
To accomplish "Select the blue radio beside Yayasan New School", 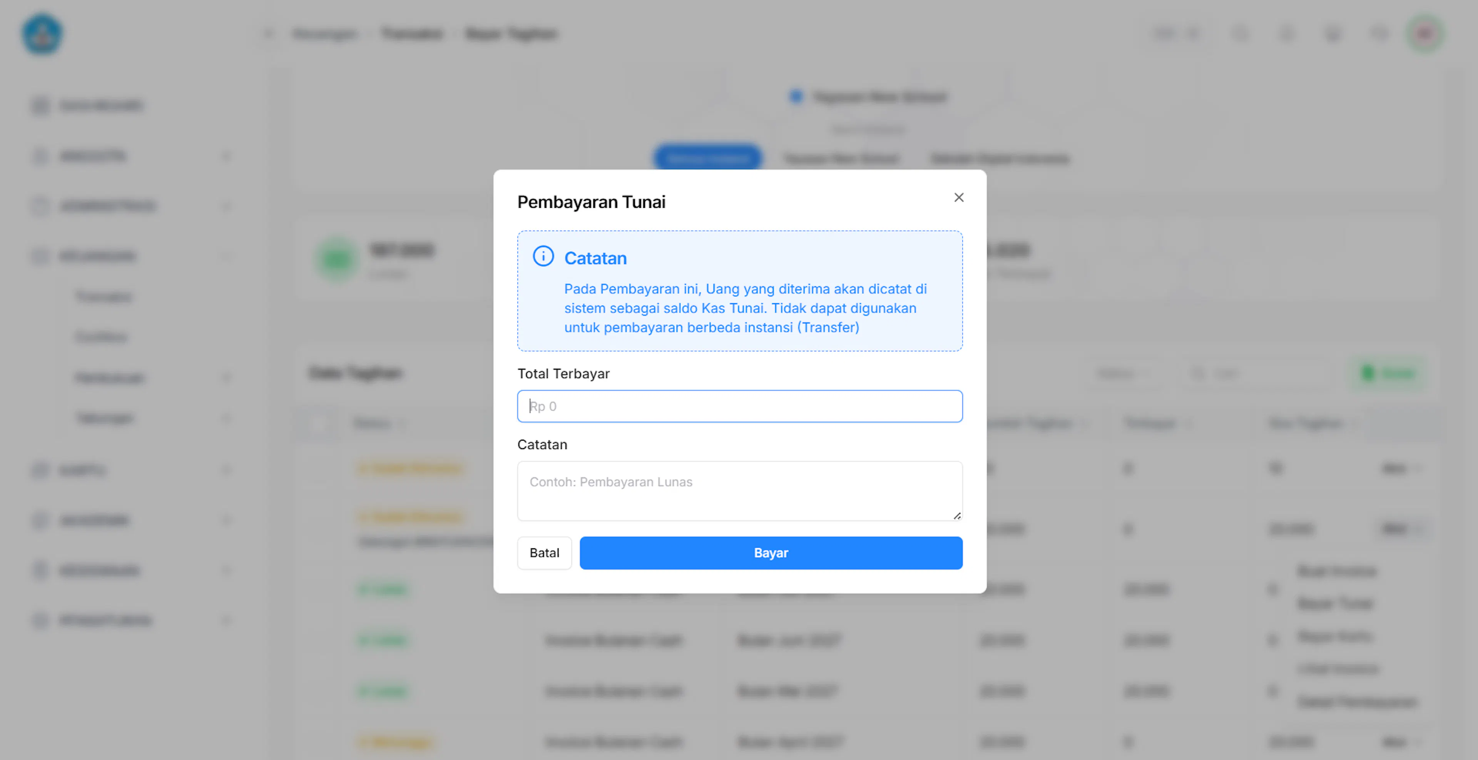I will pos(796,96).
